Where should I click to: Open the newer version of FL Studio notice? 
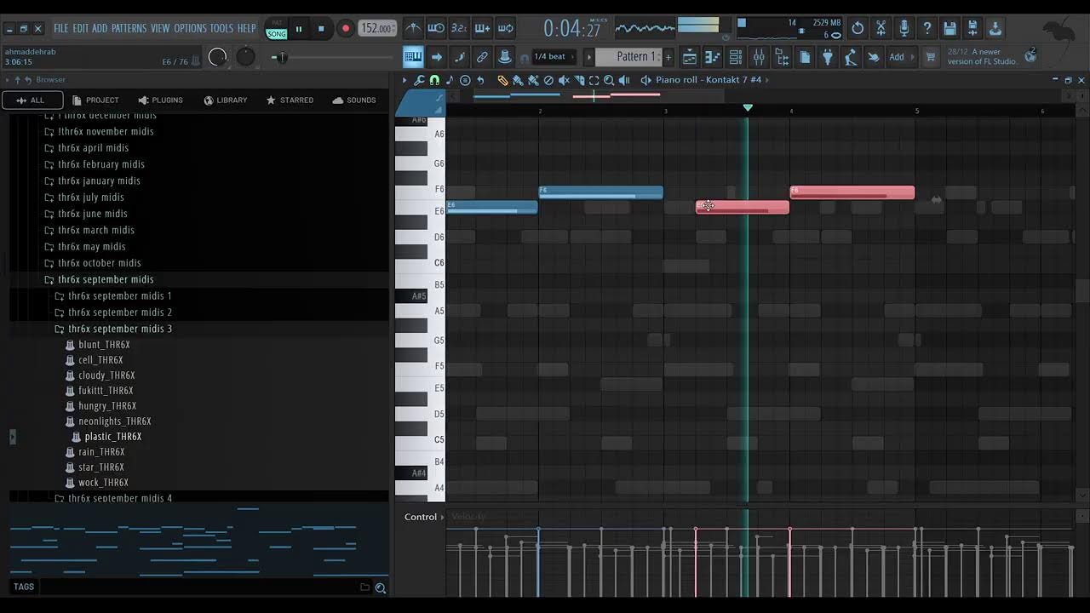point(982,57)
